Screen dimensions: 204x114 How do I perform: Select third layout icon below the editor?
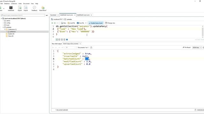tap(62, 40)
